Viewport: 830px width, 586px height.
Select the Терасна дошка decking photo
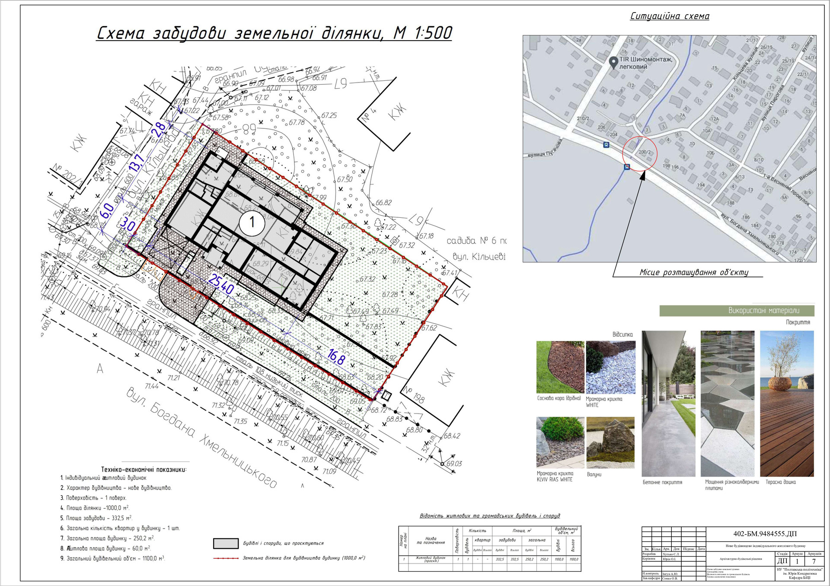[787, 403]
